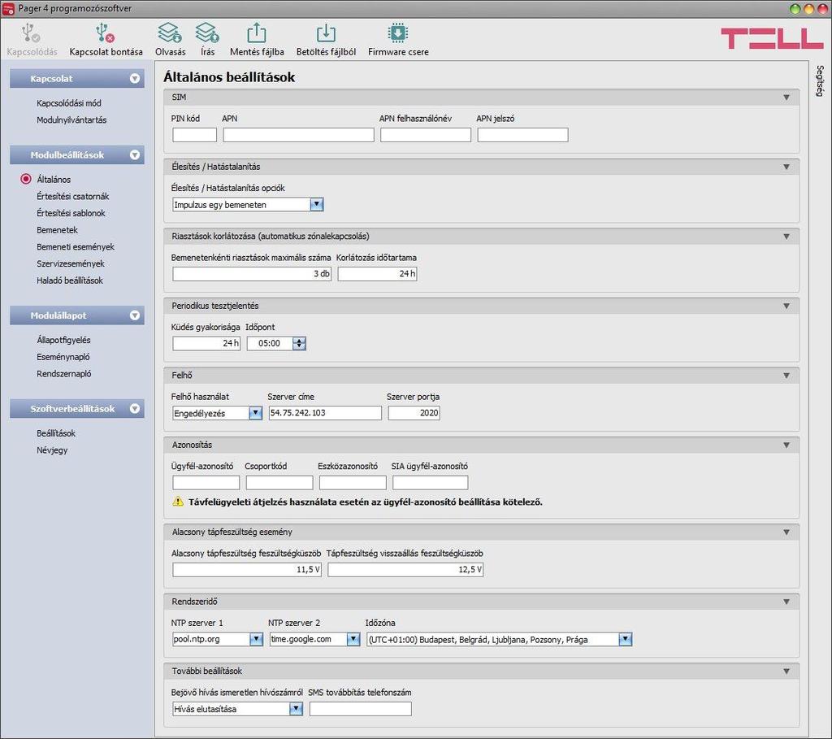Click Alacsony tápfeszültség feszültségküszöb field
This screenshot has width=832, height=739.
247,570
